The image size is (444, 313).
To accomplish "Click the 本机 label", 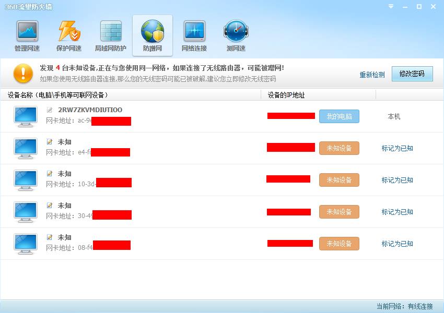I will pos(394,116).
